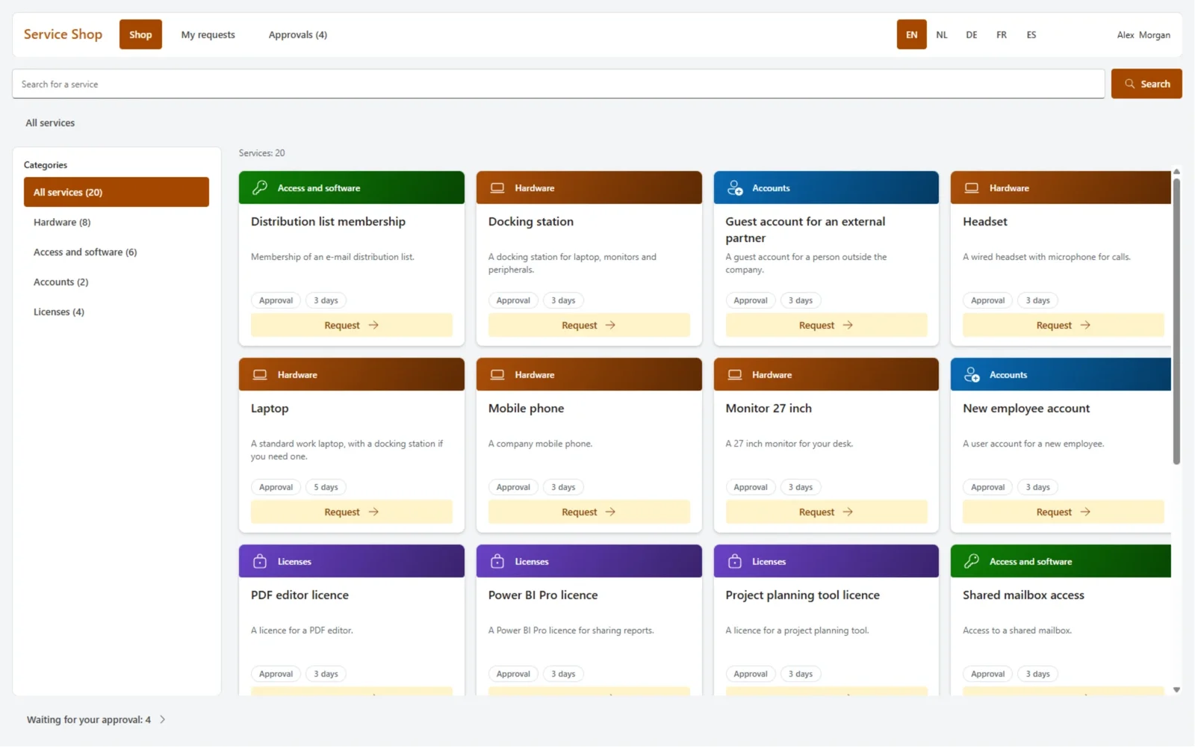Click the key icon on Distribution list membership card
Image resolution: width=1195 pixels, height=747 pixels.
260,187
